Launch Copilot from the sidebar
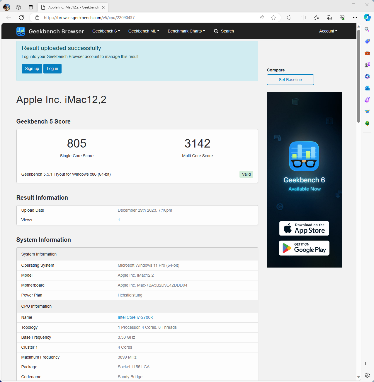The width and height of the screenshot is (374, 382). pos(367,18)
